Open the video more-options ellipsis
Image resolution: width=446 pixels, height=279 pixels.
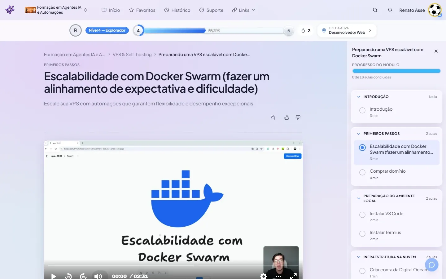point(278,276)
